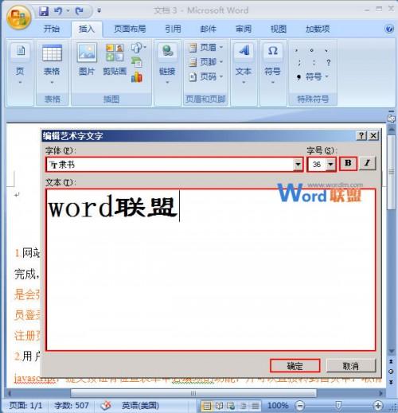398x413 pixels.
Task: Open the Ω 符号 symbol dropdown
Action: (273, 64)
